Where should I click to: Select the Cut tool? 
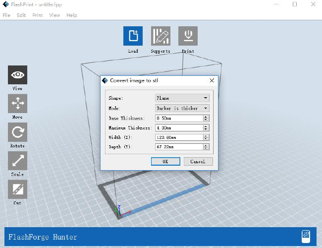point(17,189)
